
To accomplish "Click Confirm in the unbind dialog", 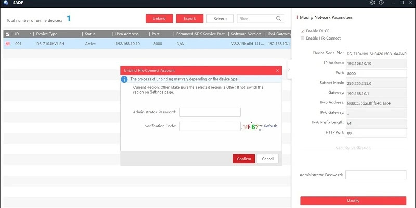I will pyautogui.click(x=244, y=159).
